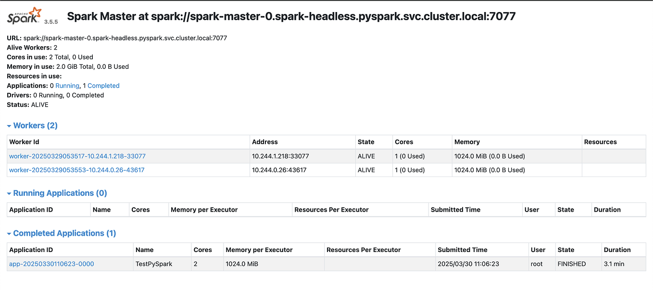Image resolution: width=653 pixels, height=290 pixels.
Task: Click the State header in the Workers table
Action: [366, 142]
